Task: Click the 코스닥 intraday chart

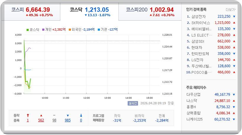Action: pos(92,64)
